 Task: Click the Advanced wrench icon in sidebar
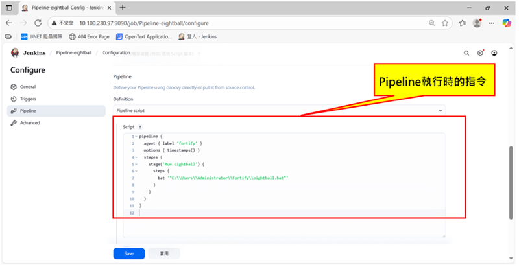[x=14, y=123]
